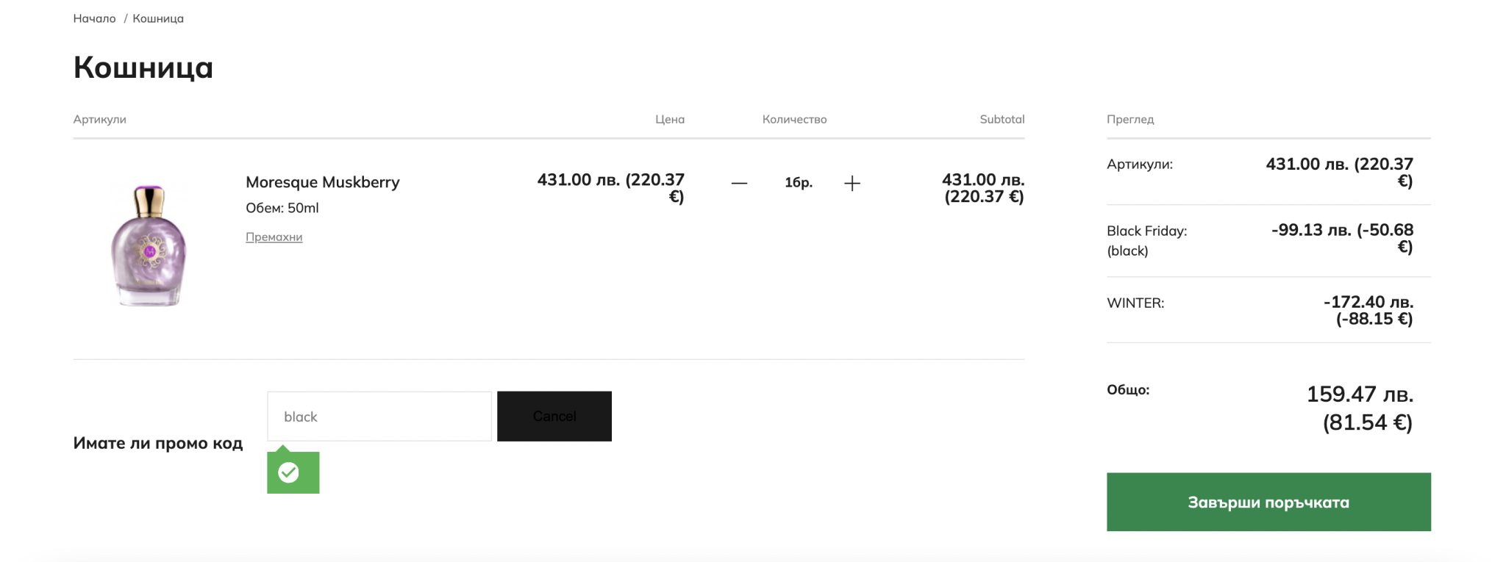Open the Moresque Muskberry product title
1506x562 pixels.
click(322, 182)
